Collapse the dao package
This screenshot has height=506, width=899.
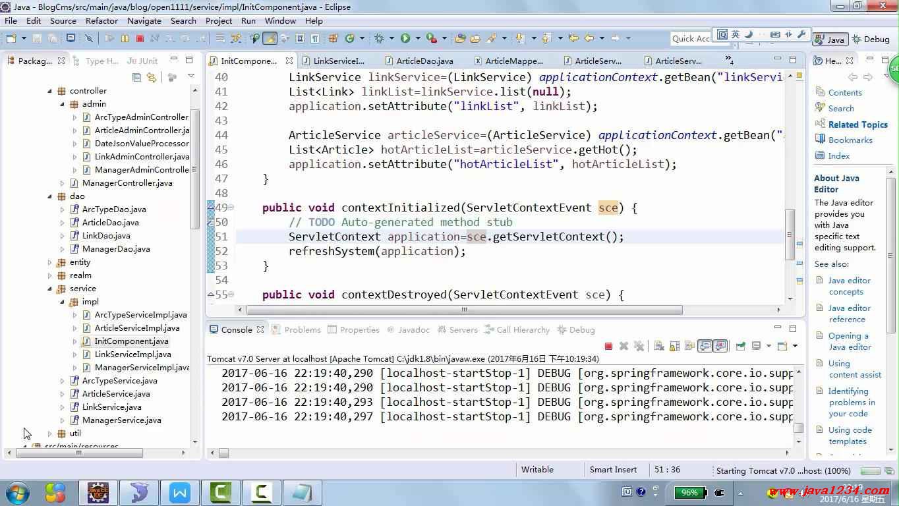point(49,196)
